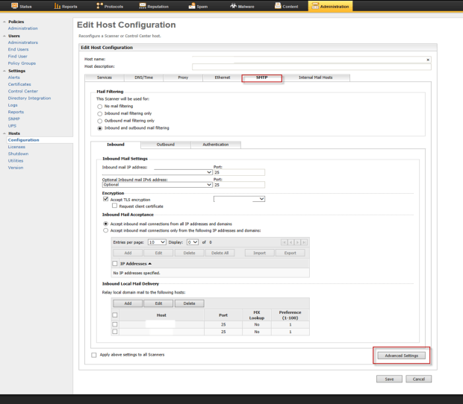The width and height of the screenshot is (463, 404).
Task: Open Directory Integration in the sidebar
Action: coord(30,98)
